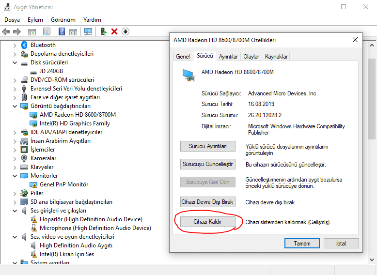Click the IDE ATA/ATAPI denetleyiciler icon
The height and width of the screenshot is (275, 377).
click(x=24, y=132)
